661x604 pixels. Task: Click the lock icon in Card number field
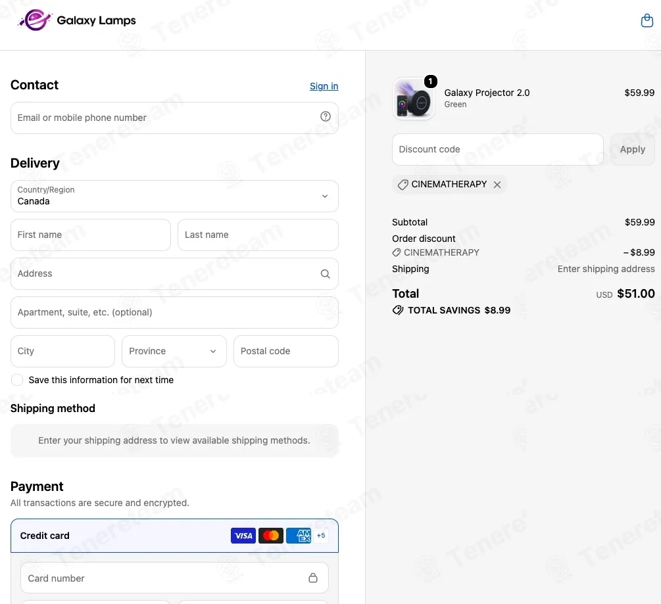[x=313, y=578]
